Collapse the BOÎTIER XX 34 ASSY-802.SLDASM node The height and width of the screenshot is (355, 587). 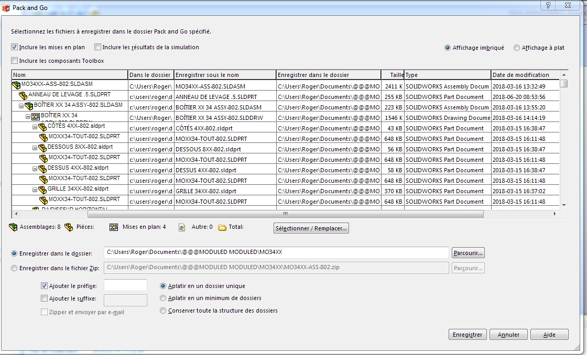pyautogui.click(x=21, y=106)
